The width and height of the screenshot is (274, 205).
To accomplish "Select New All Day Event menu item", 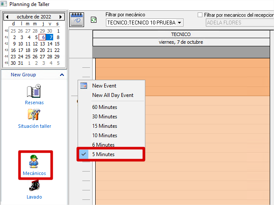I will pos(113,95).
